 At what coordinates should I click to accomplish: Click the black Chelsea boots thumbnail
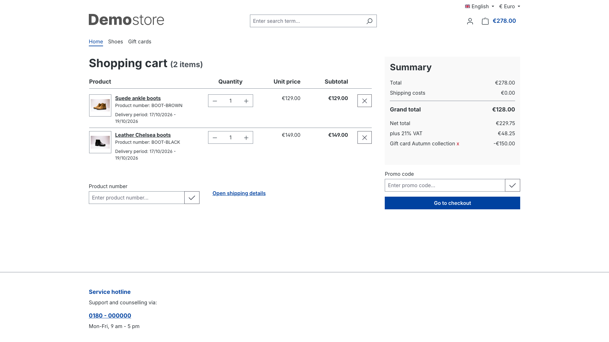coord(100,142)
